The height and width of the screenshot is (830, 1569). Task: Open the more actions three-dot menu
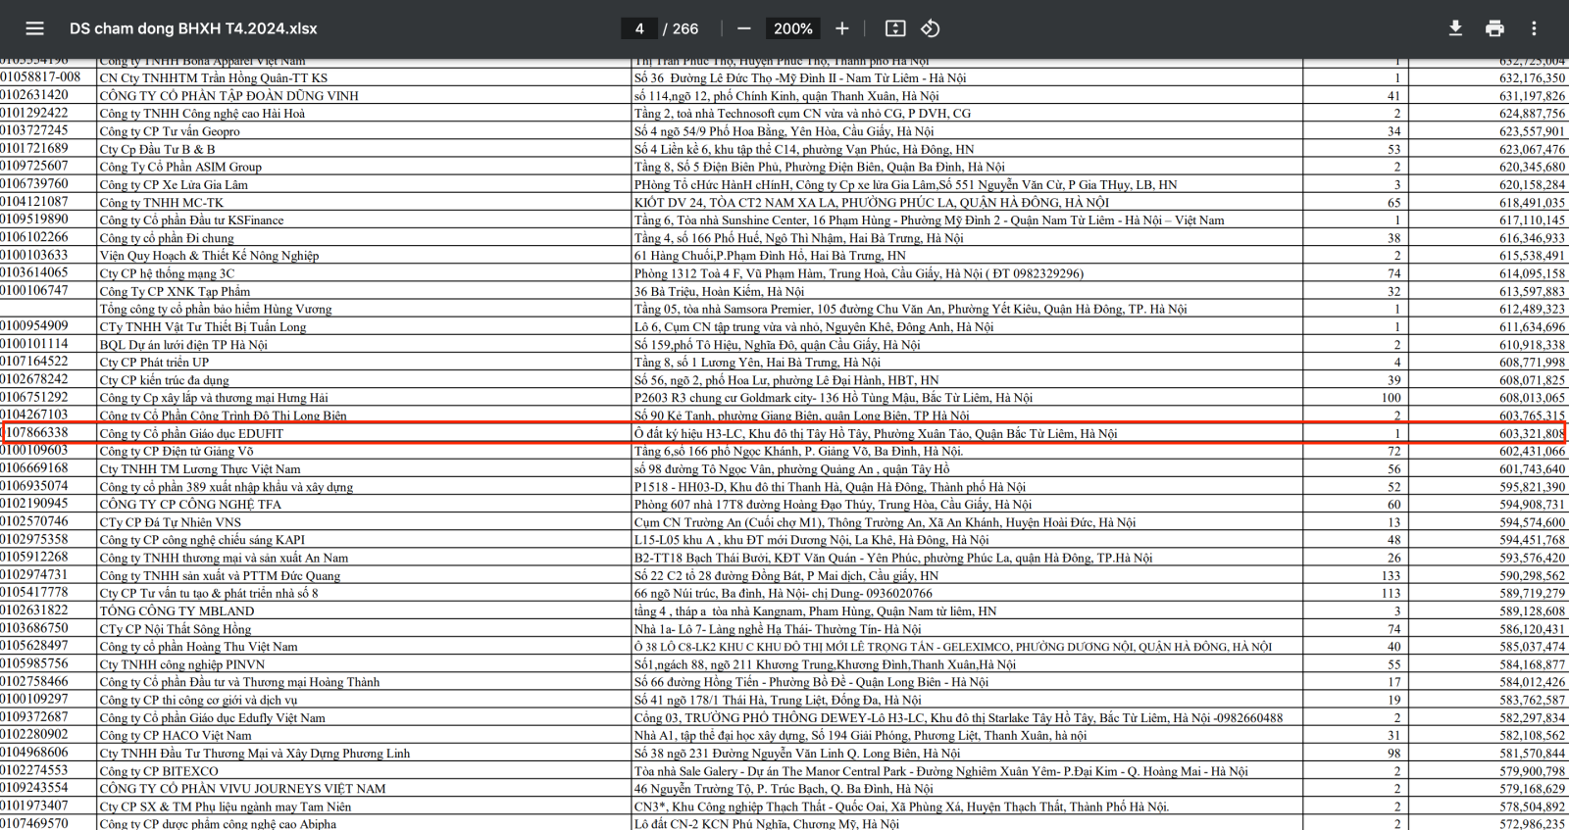1534,28
